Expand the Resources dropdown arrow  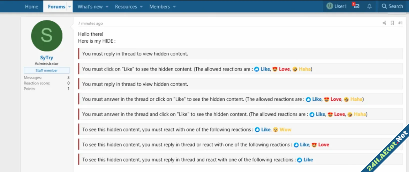click(x=141, y=7)
